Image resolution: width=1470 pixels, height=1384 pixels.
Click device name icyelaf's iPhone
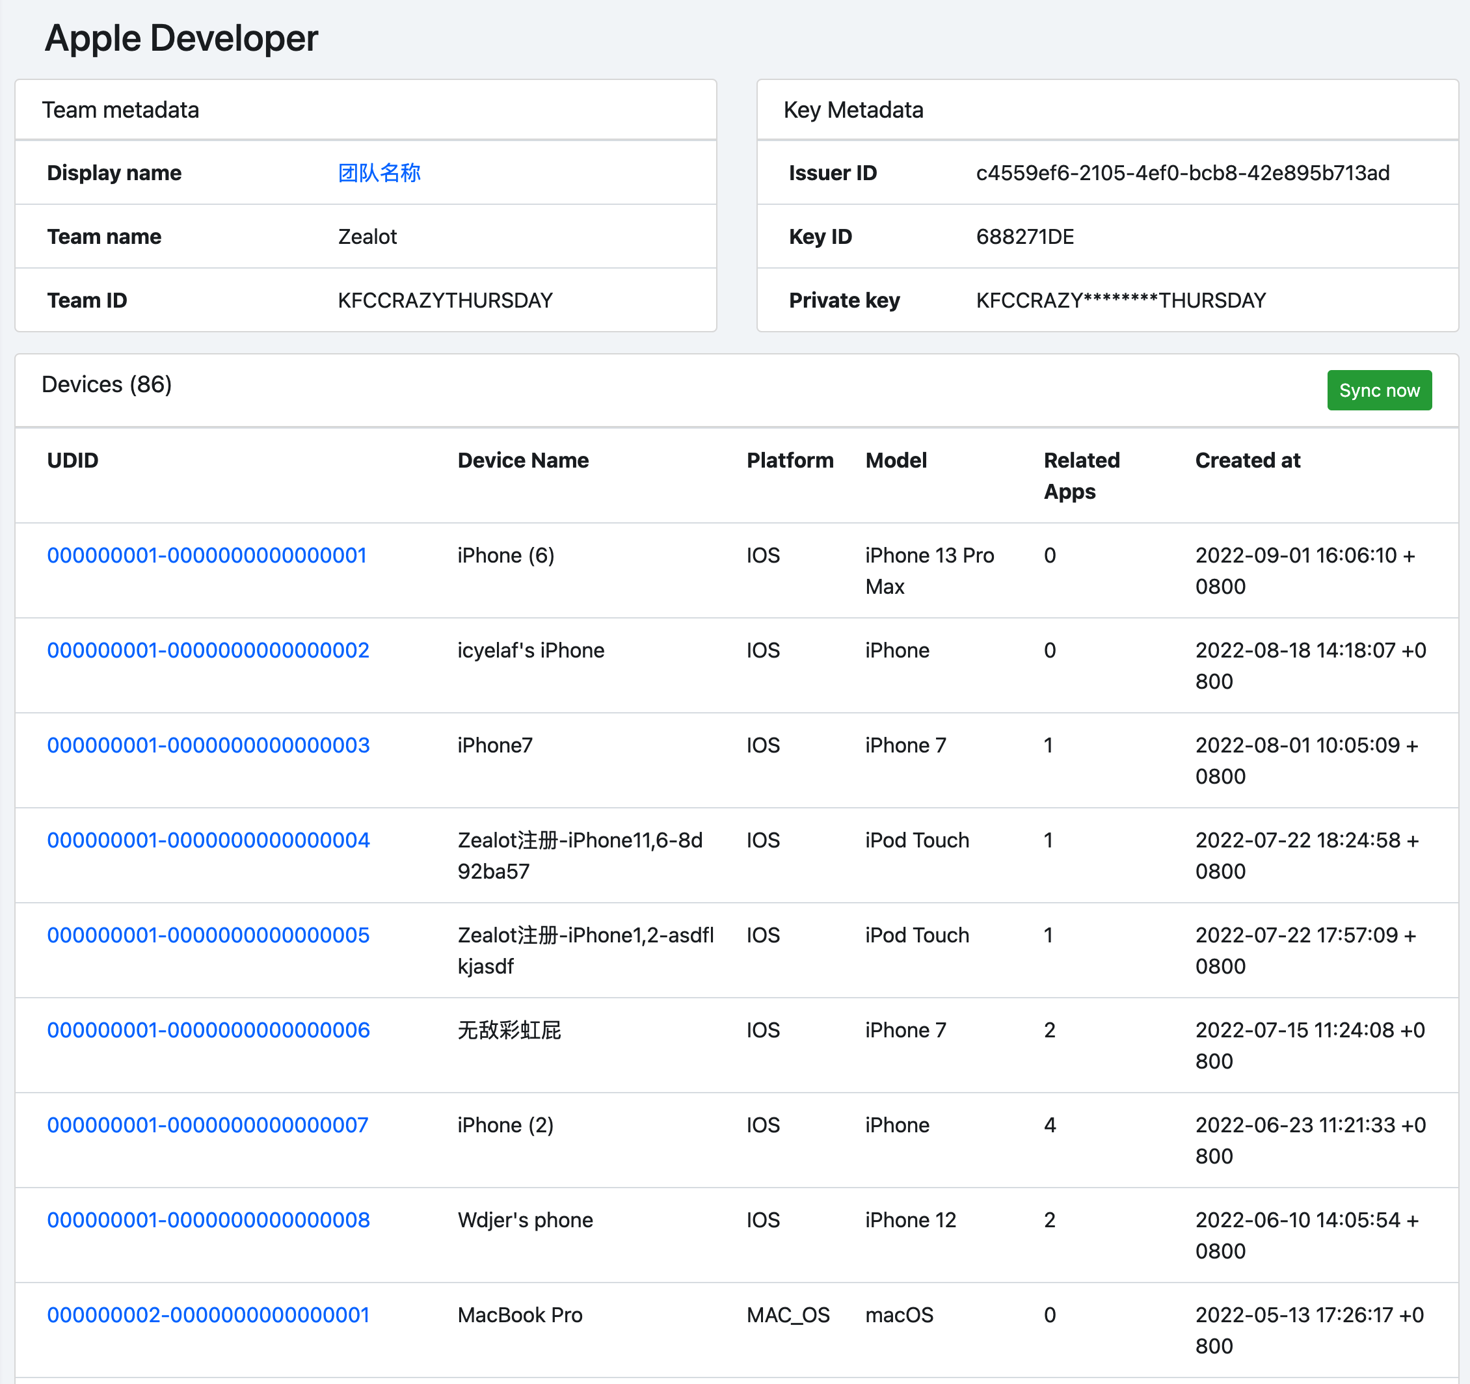(531, 650)
